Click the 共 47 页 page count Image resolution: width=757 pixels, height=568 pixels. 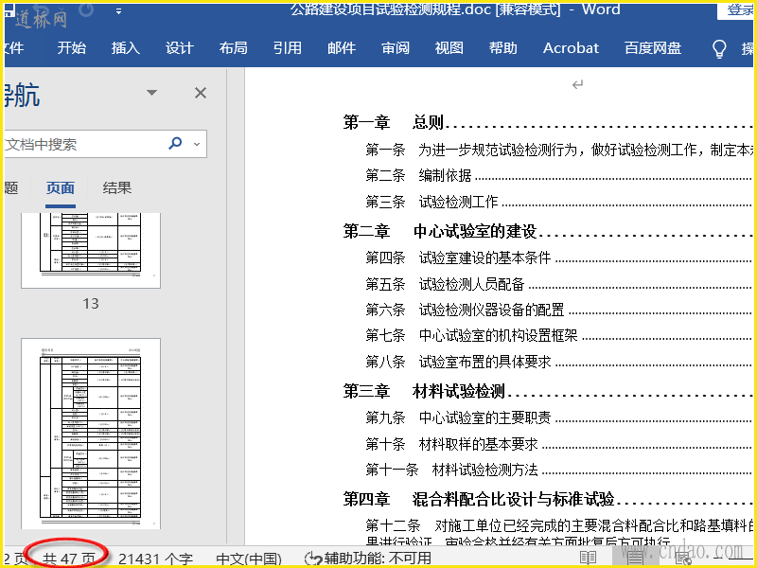(68, 559)
